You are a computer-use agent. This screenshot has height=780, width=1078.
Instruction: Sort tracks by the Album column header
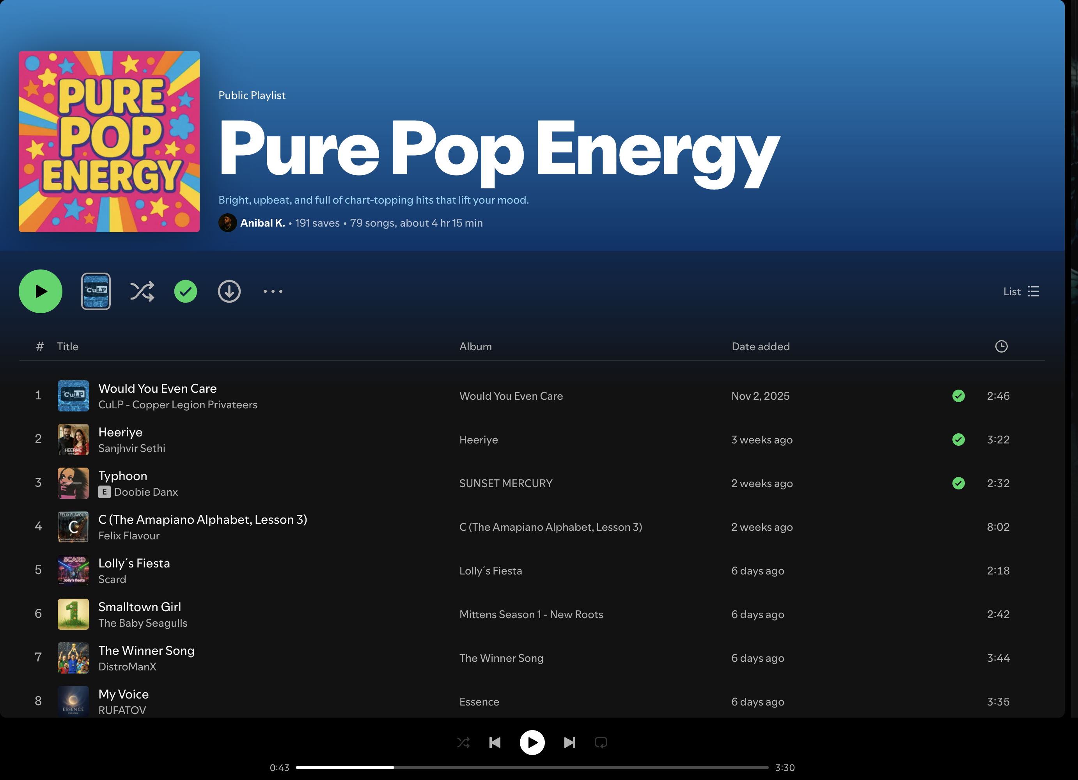click(475, 346)
